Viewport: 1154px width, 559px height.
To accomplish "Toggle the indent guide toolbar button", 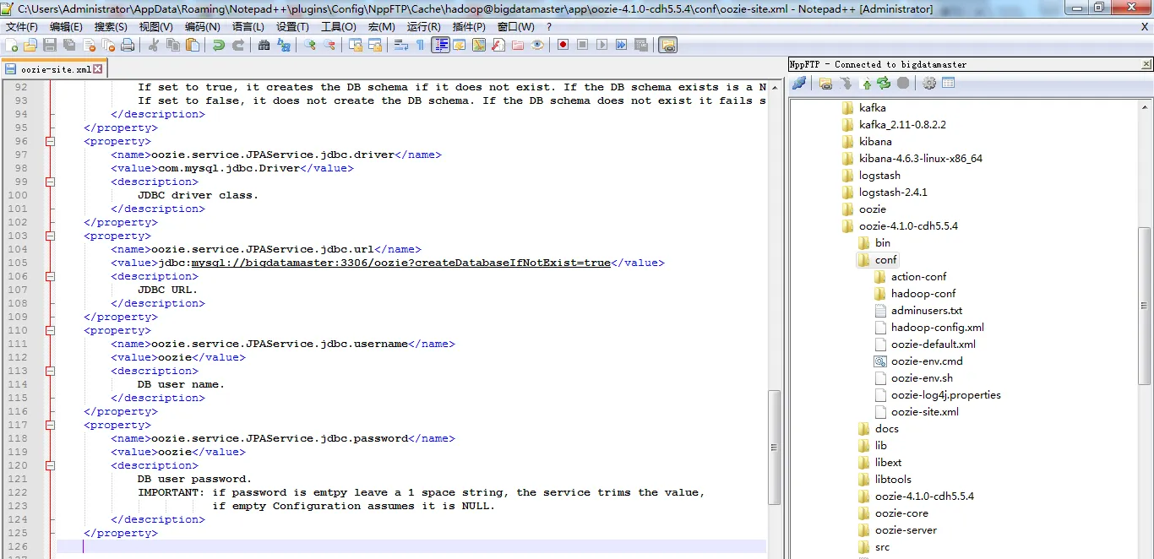I will click(440, 45).
